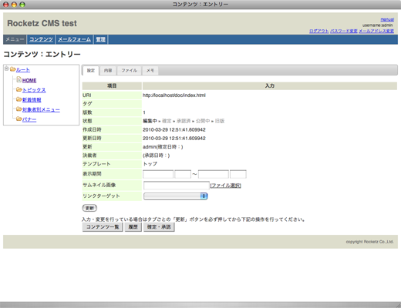
Task: Open the トピックス folder link
Action: pos(34,90)
